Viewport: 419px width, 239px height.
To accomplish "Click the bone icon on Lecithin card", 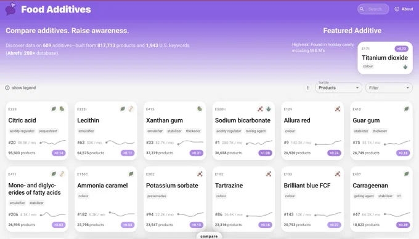I will [x=131, y=109].
